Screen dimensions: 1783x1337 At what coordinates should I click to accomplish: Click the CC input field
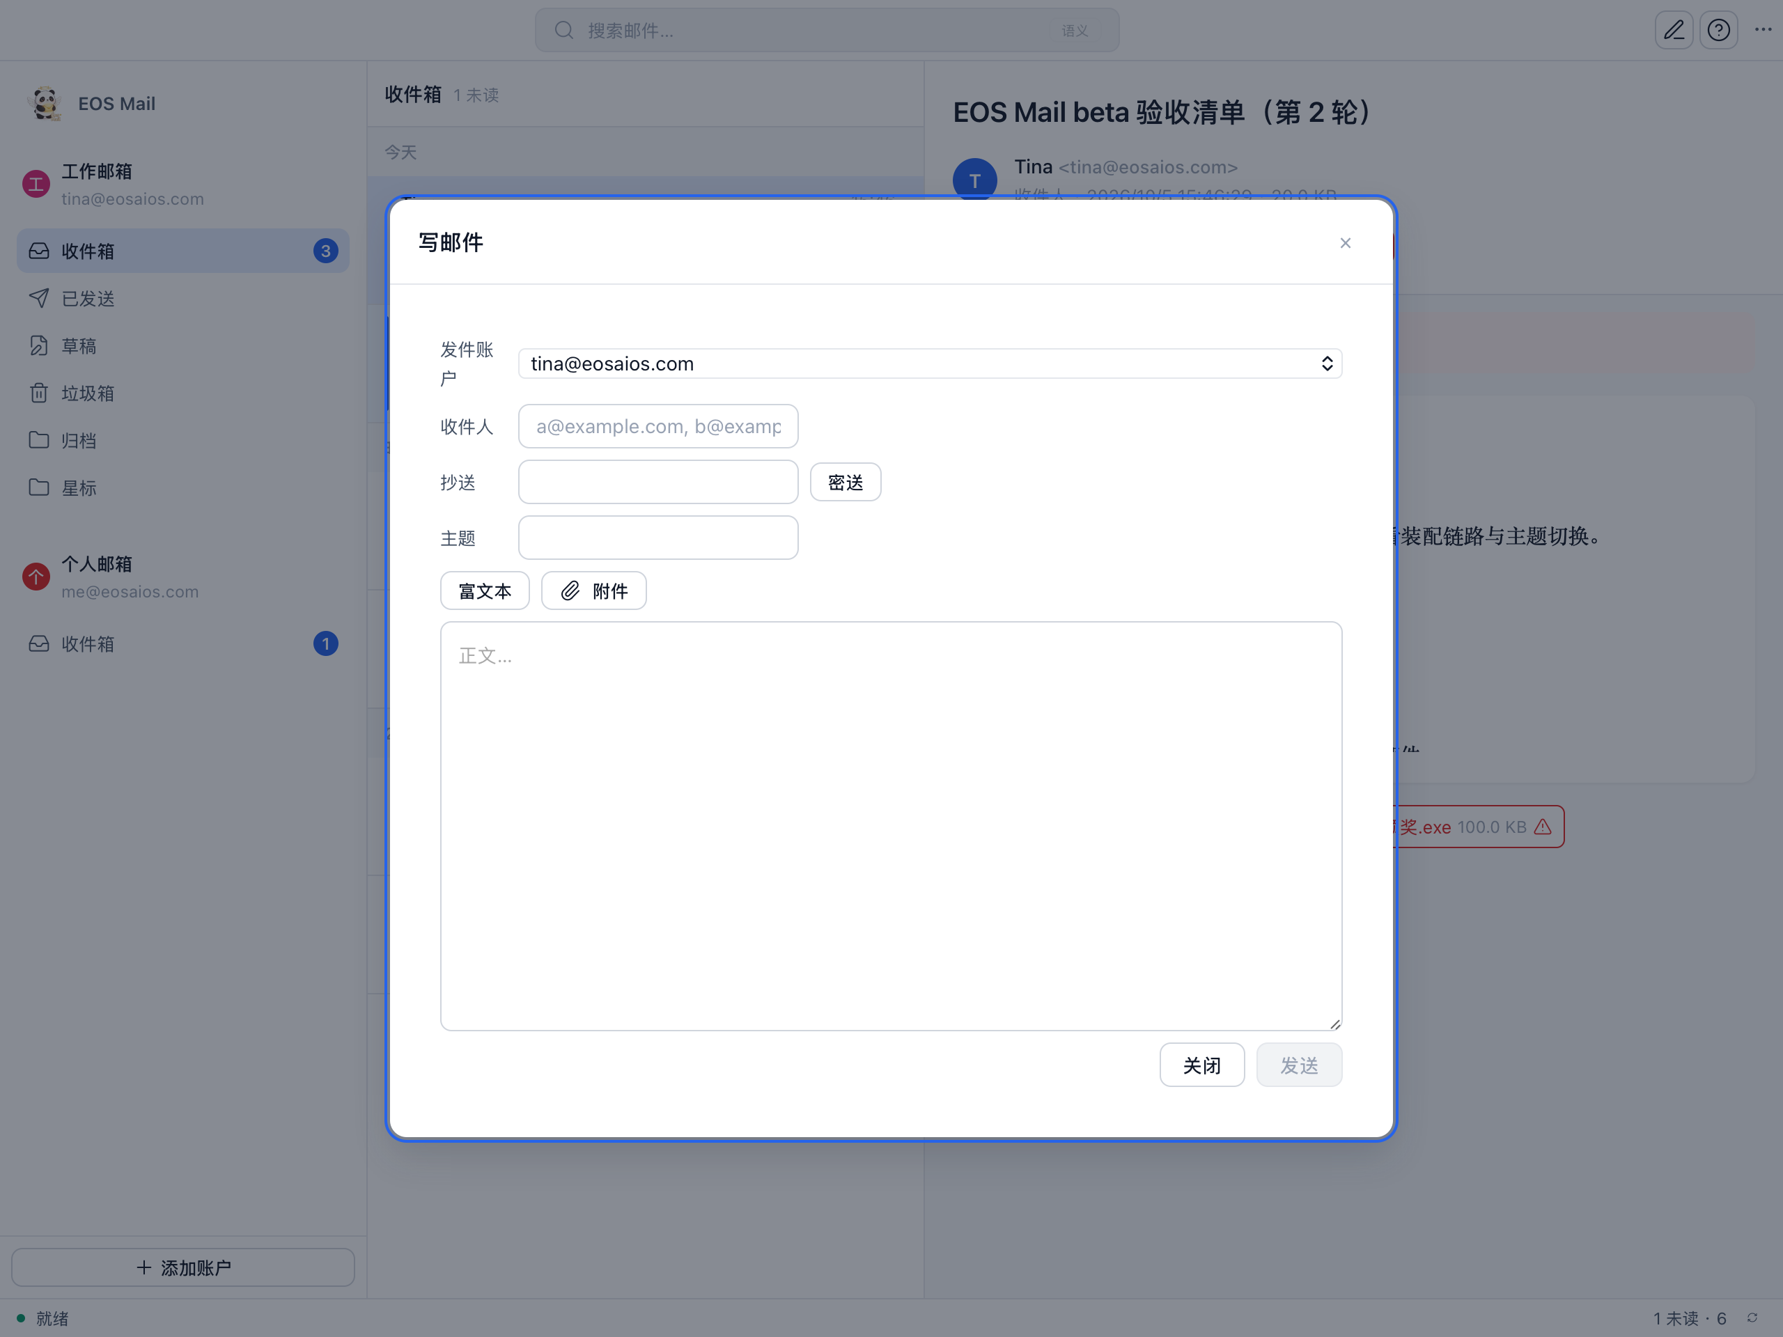[x=657, y=482]
